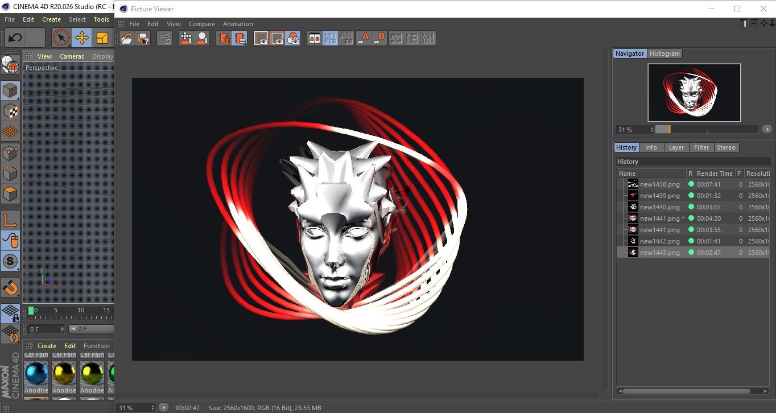Click the Open file folder icon
The width and height of the screenshot is (776, 413).
click(x=127, y=38)
